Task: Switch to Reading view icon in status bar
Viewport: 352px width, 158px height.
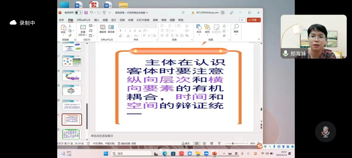Action: point(211,143)
